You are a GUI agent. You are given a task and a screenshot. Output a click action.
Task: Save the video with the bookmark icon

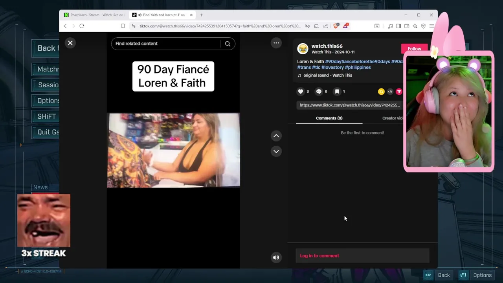[337, 92]
